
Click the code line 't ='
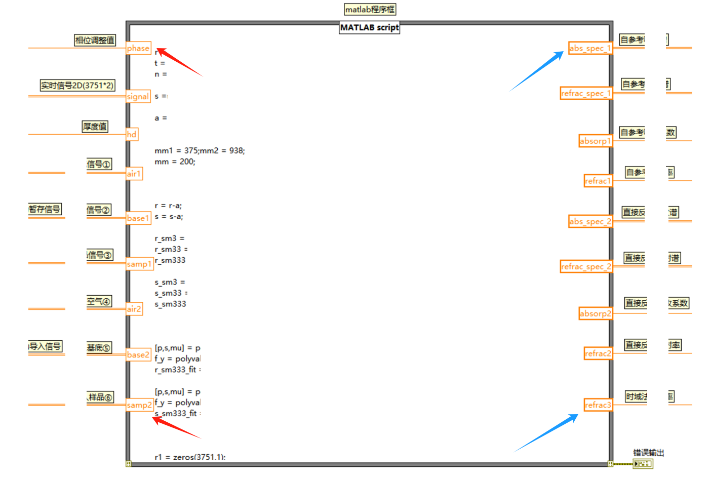tap(160, 63)
